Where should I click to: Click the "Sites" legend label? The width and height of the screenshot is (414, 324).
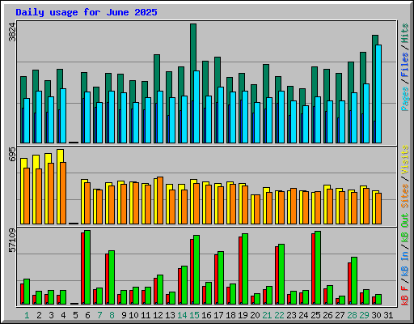(405, 196)
